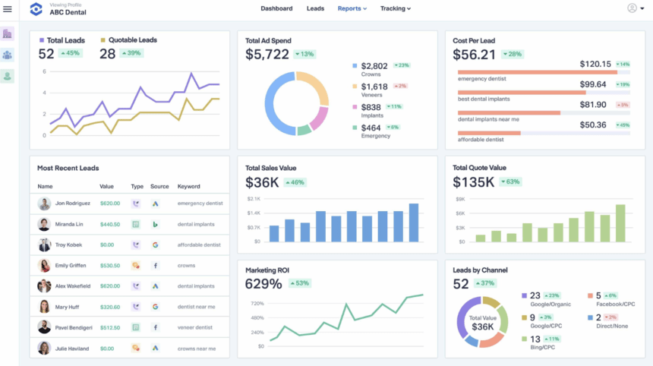Click Jon Rodriguez's phone call type icon
This screenshot has height=366, width=653.
point(136,204)
